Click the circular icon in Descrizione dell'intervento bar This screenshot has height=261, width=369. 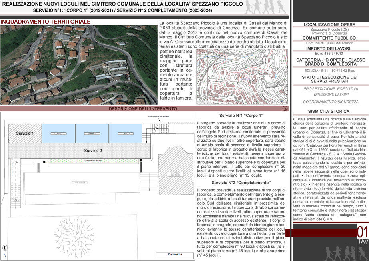click(x=285, y=108)
